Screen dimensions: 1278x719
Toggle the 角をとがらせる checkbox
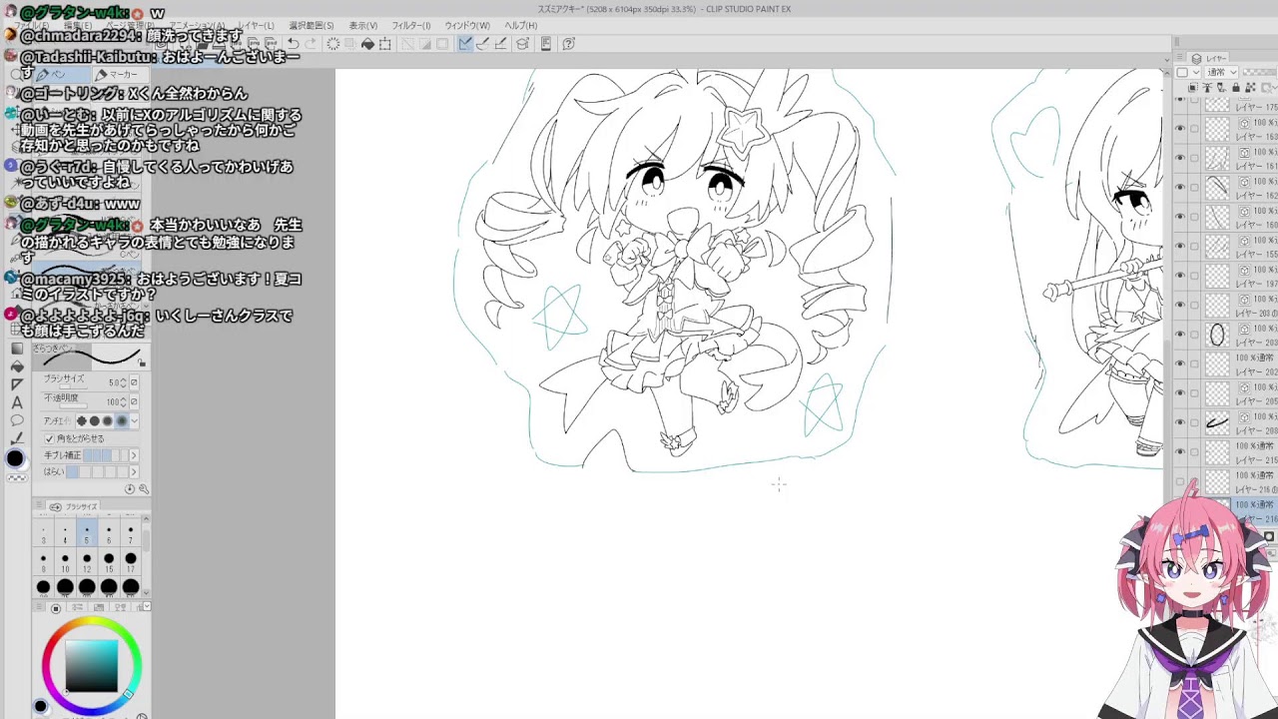(x=50, y=438)
